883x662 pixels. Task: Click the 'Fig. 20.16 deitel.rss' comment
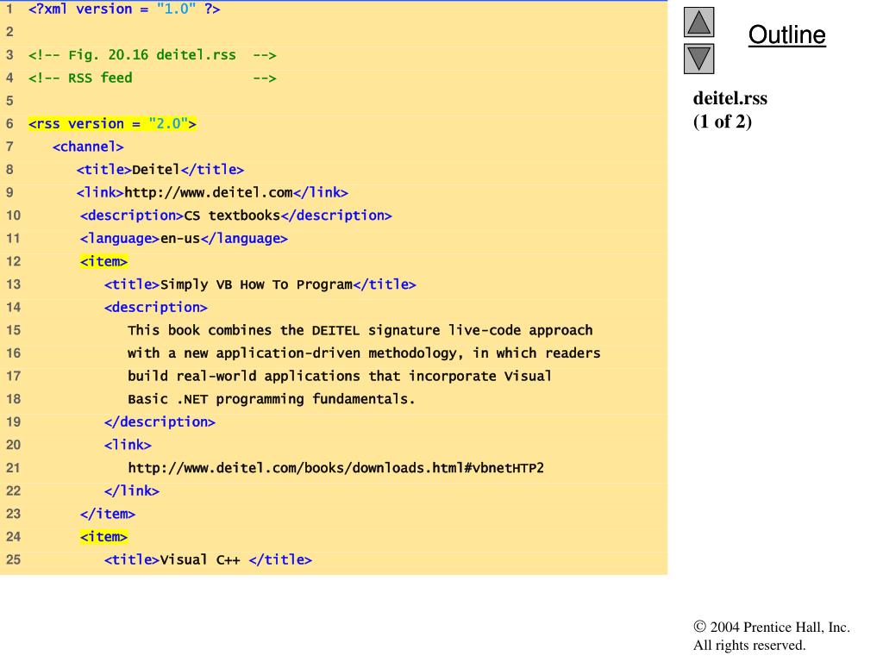coord(152,55)
